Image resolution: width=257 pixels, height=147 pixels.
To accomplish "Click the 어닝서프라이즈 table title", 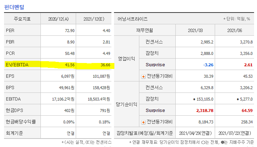I will tap(132, 19).
